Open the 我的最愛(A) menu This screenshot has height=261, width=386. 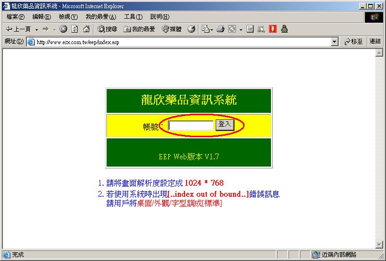click(x=101, y=17)
